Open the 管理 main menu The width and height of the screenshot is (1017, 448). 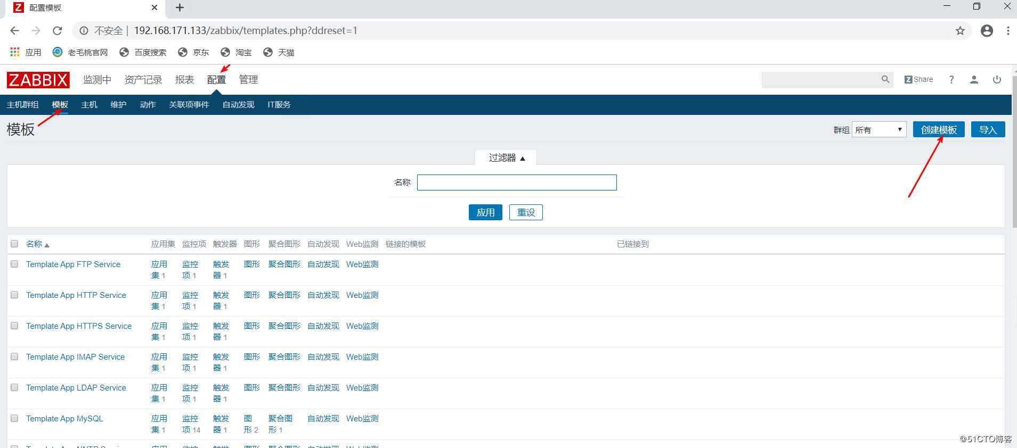coord(248,79)
